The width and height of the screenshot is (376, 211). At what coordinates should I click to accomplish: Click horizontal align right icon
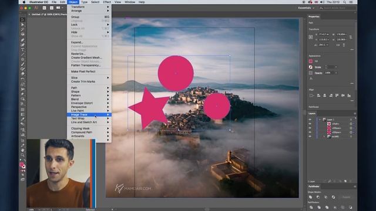[331, 96]
